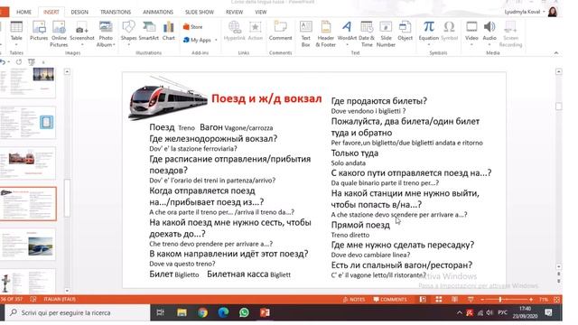Insert WordArt
The height and width of the screenshot is (325, 578).
[347, 33]
